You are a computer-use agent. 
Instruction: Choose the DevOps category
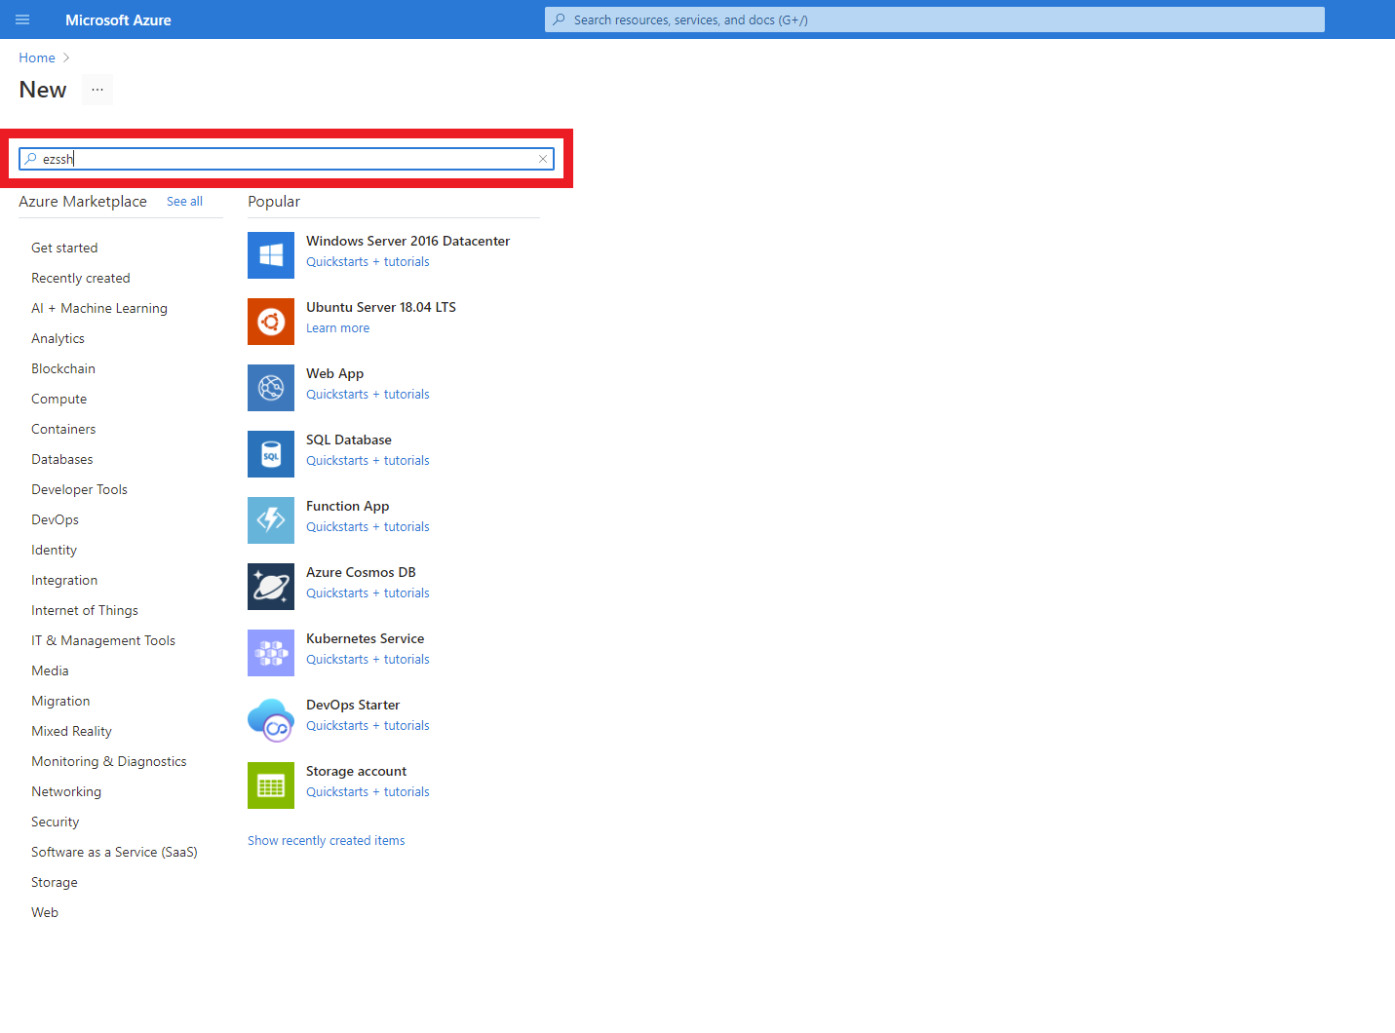(55, 519)
